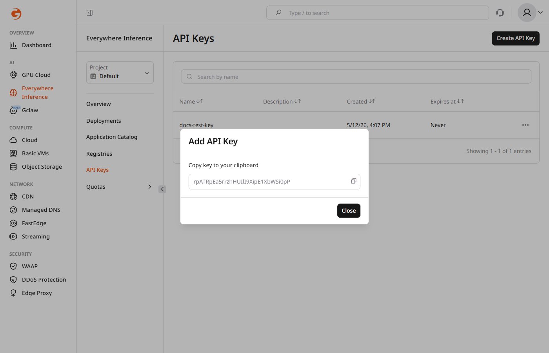Expand the Quotas submenu chevron
The width and height of the screenshot is (549, 353).
[149, 187]
